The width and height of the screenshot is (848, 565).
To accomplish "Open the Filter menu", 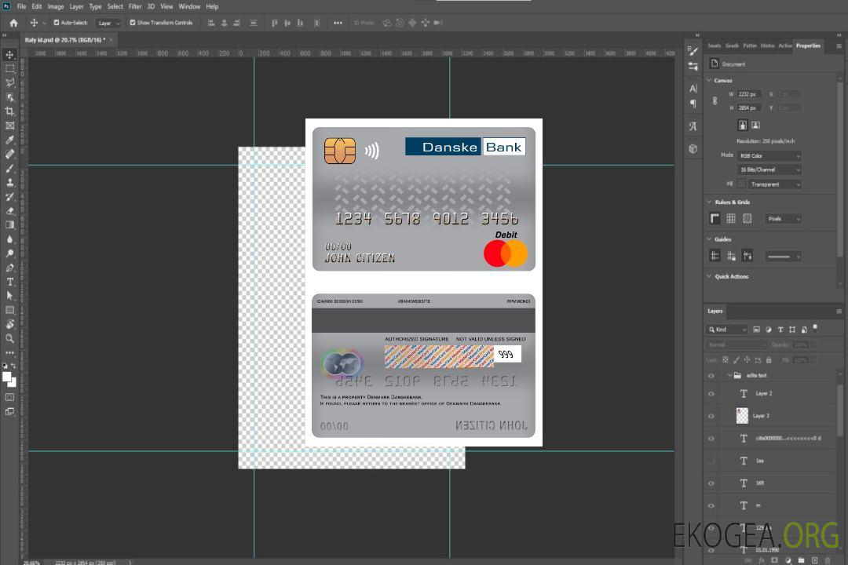I will [x=135, y=6].
